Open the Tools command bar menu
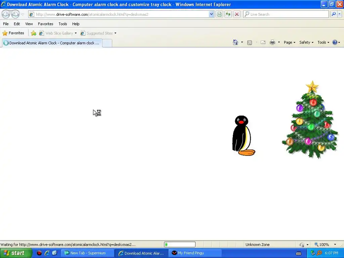344x258 pixels. 323,42
